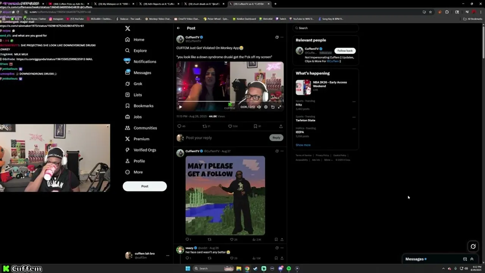Open Notifications in the sidebar
Viewport: 485px width, 273px height.
(140, 61)
